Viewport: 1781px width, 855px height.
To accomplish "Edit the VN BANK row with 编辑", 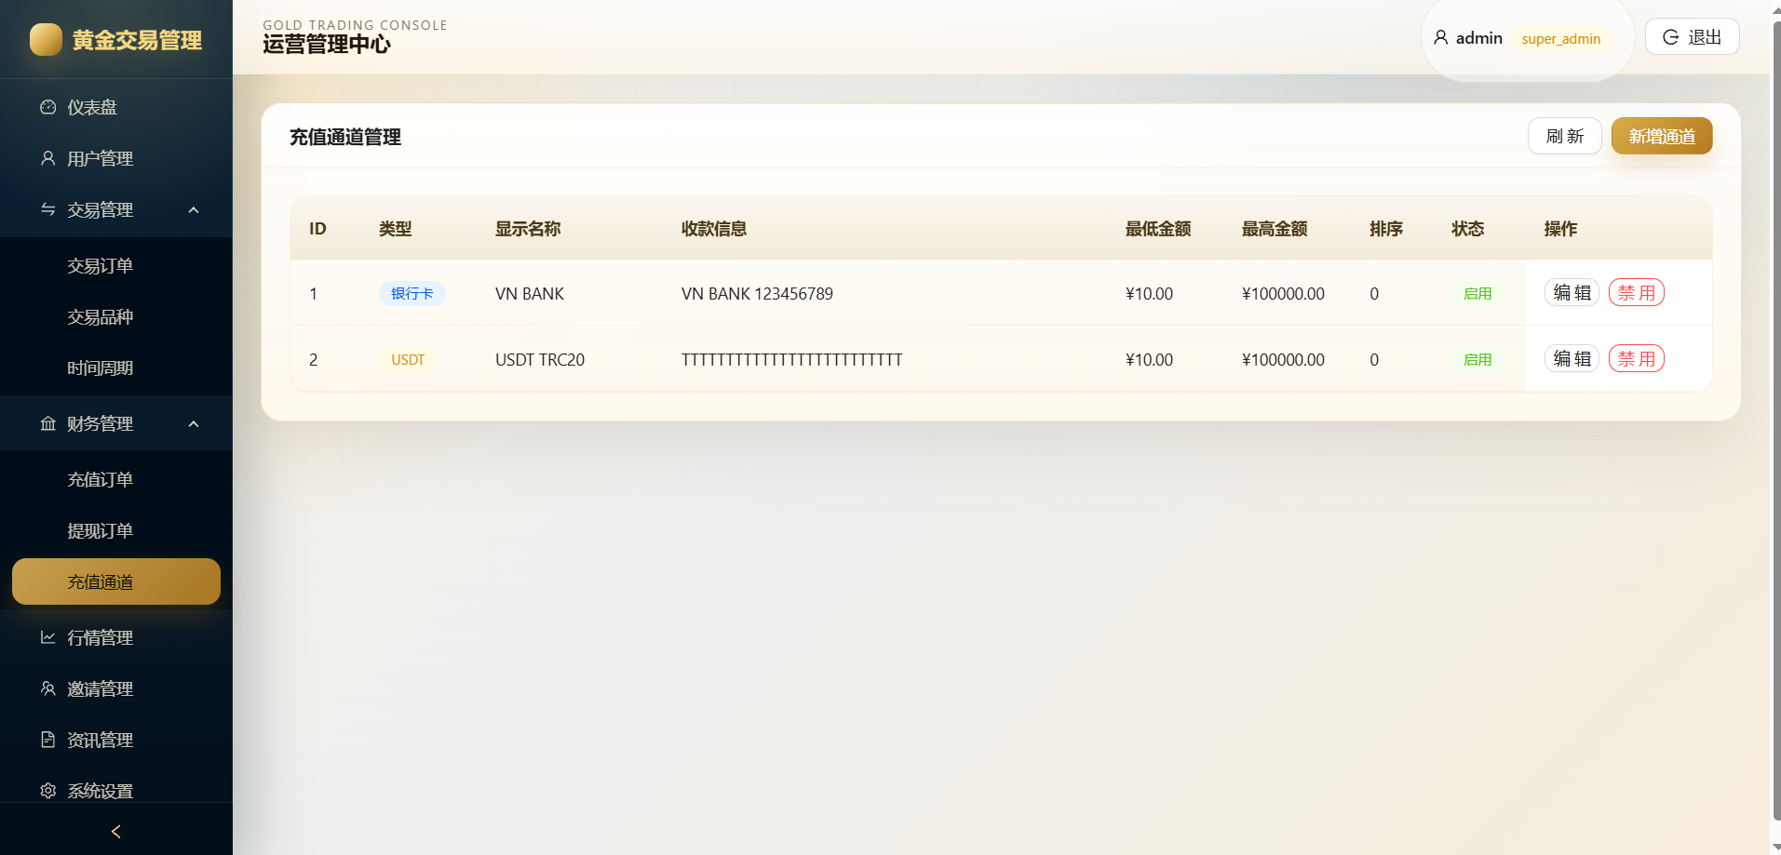I will (1572, 293).
